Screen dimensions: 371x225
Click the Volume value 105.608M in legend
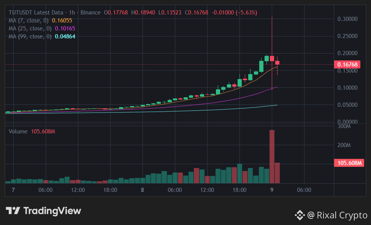point(43,132)
